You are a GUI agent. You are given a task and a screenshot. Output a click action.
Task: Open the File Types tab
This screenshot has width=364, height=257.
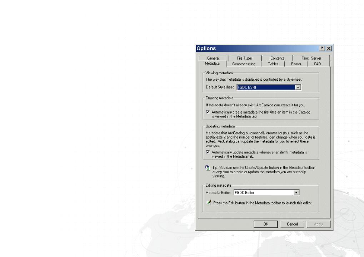245,58
